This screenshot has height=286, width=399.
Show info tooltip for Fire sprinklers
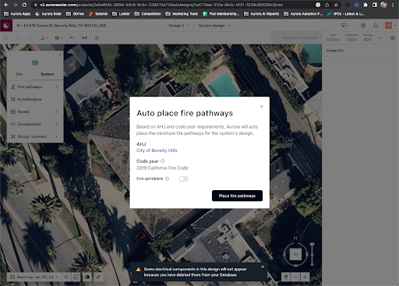pyautogui.click(x=168, y=178)
